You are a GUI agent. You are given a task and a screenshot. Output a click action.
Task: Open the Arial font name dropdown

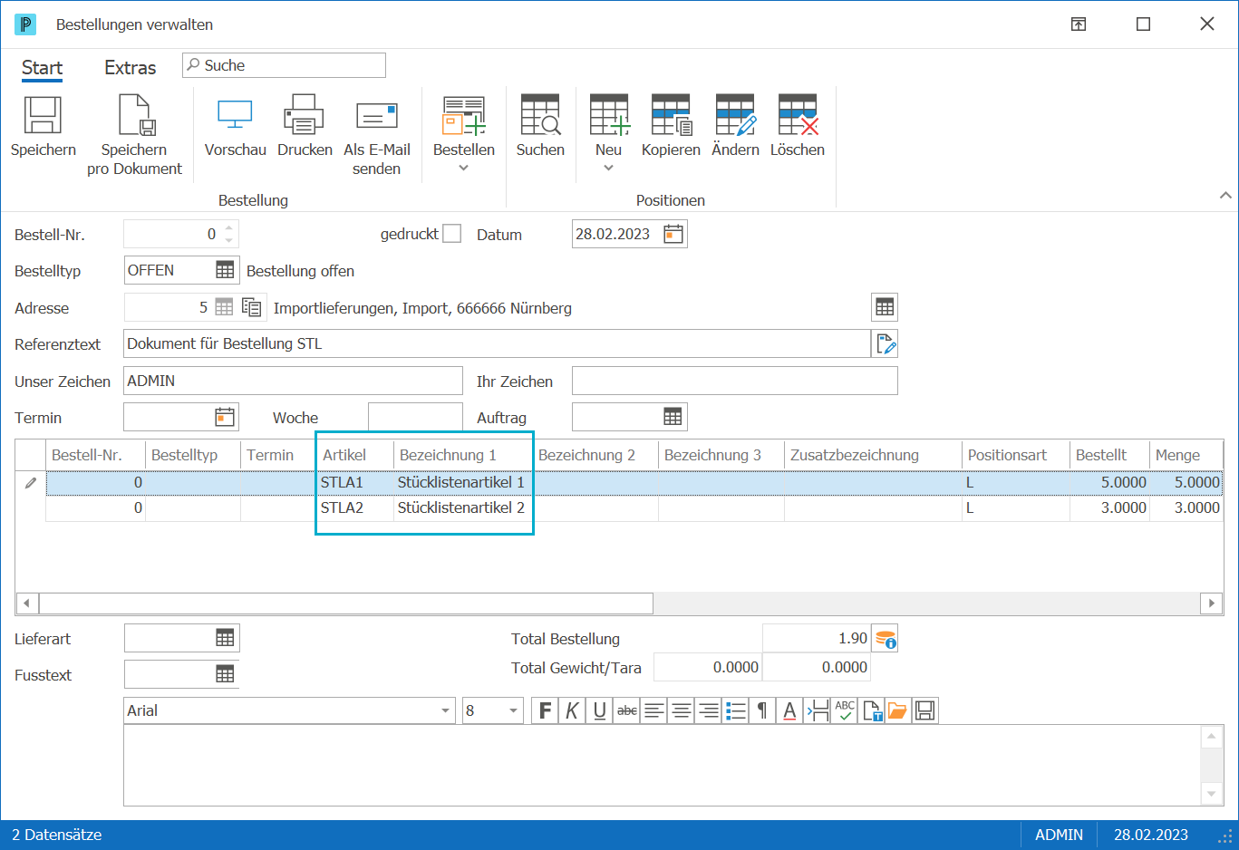[x=446, y=710]
